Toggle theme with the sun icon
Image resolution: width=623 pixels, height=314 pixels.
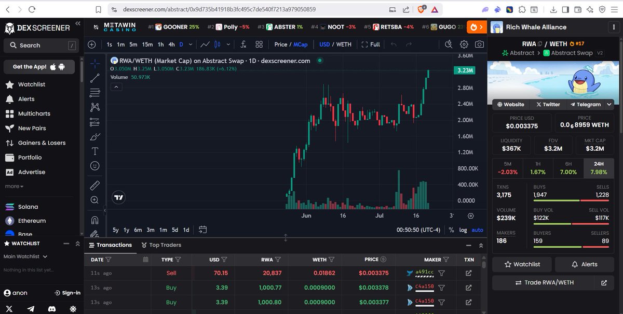tap(72, 308)
